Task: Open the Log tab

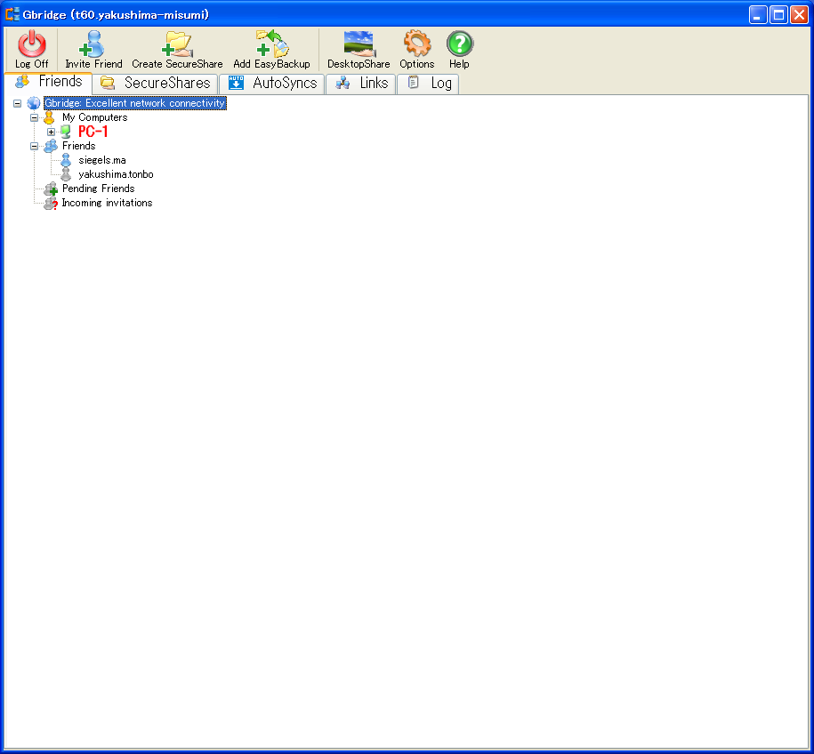Action: tap(431, 83)
